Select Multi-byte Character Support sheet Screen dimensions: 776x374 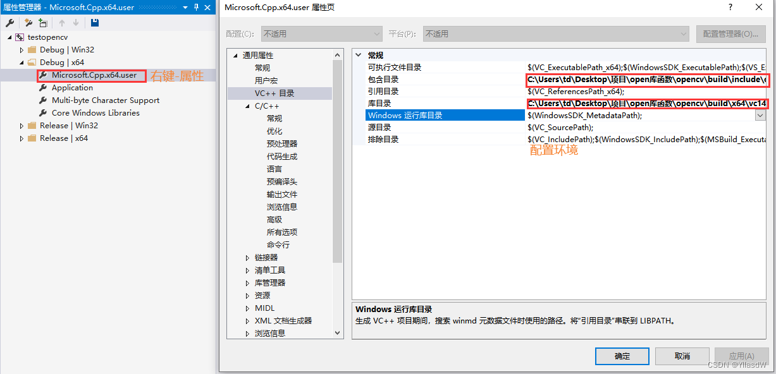(106, 100)
